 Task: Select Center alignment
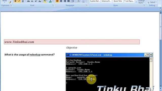tap(61, 1)
